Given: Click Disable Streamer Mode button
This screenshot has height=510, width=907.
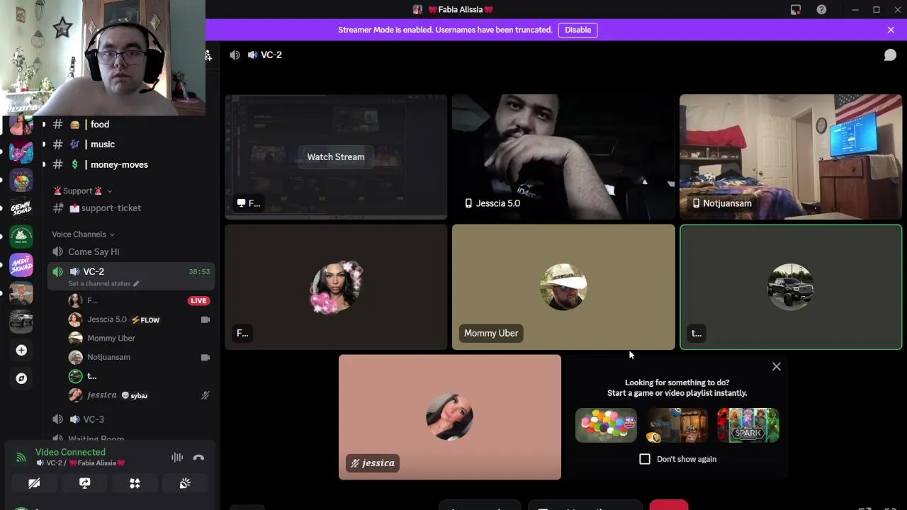Looking at the screenshot, I should 578,30.
